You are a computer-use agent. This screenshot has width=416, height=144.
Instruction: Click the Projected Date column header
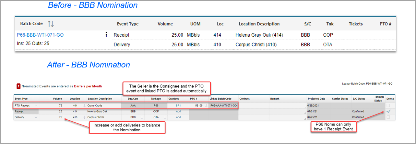(x=316, y=99)
